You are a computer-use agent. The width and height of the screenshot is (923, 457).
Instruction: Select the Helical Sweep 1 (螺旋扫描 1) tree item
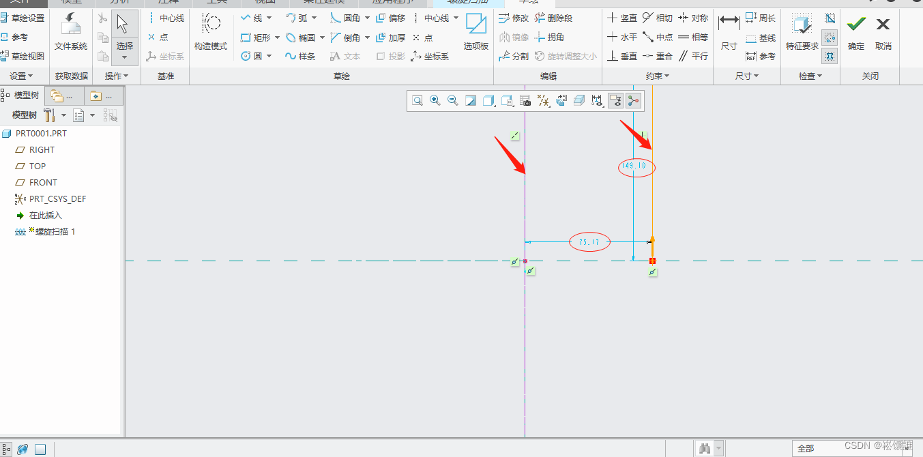click(x=51, y=232)
